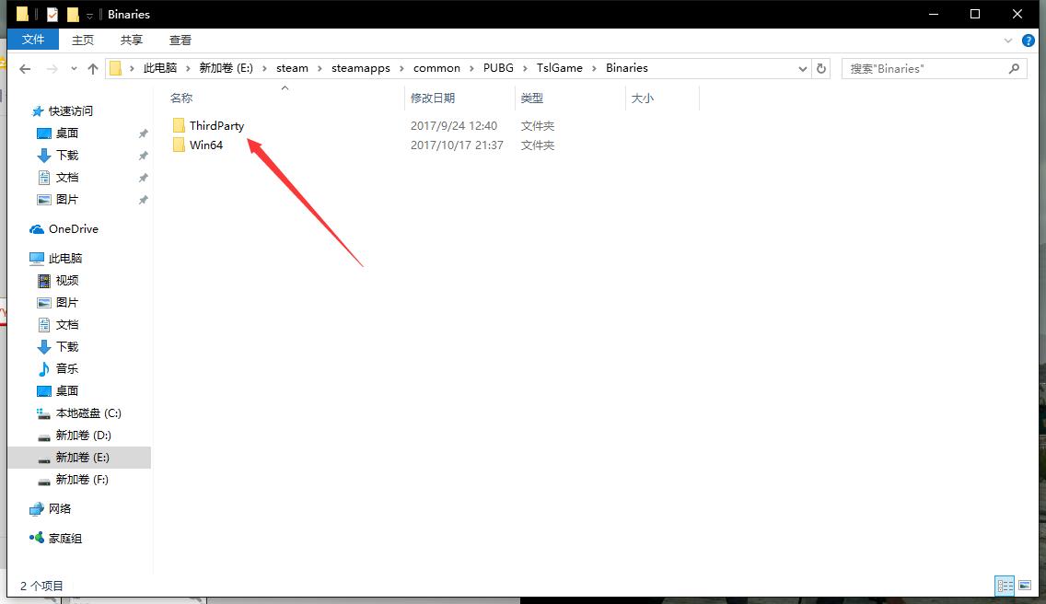Open 本地磁盘 (C:) drive
The width and height of the screenshot is (1046, 604).
[88, 413]
